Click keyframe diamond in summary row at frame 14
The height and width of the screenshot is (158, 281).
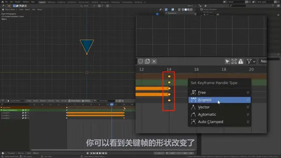click(169, 76)
